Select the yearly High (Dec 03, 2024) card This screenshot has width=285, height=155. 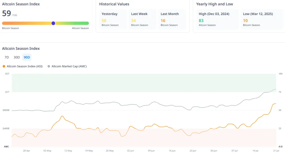[217, 19]
